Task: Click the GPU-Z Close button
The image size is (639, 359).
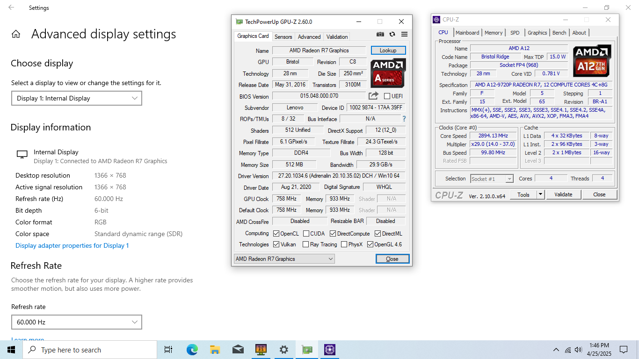Action: 392,258
